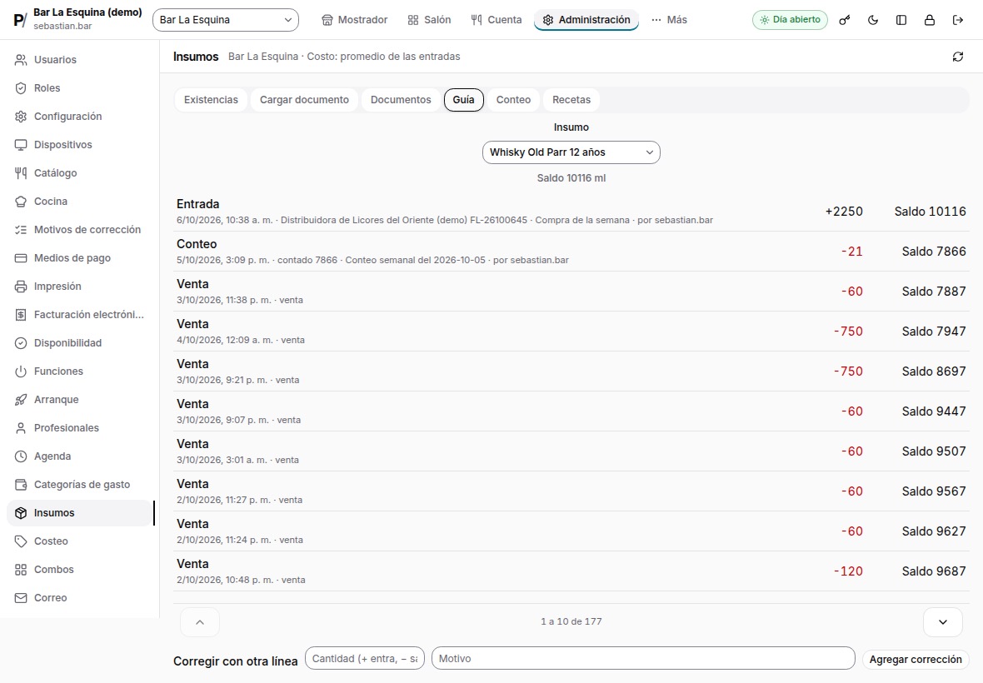Click the lock icon in top bar
Screen dimensions: 983x683
930,20
